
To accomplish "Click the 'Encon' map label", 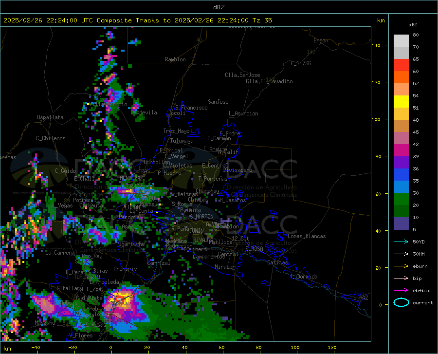I will [321, 40].
